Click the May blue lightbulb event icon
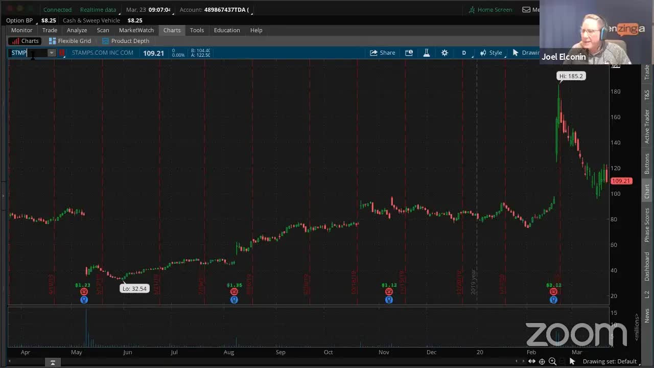Screen dimensions: 654x368 (x=84, y=300)
